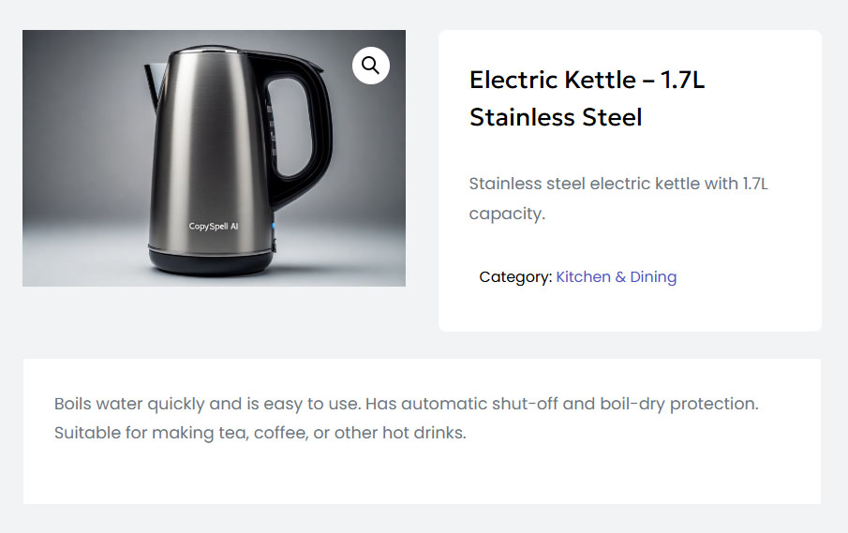Click the kettle's black base in photo

pos(211,262)
